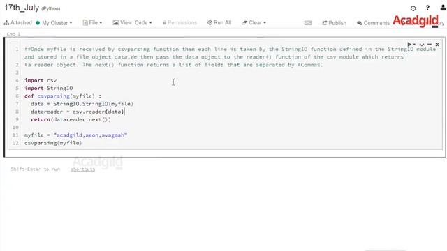
Task: Click the View image icon
Action: coord(115,22)
